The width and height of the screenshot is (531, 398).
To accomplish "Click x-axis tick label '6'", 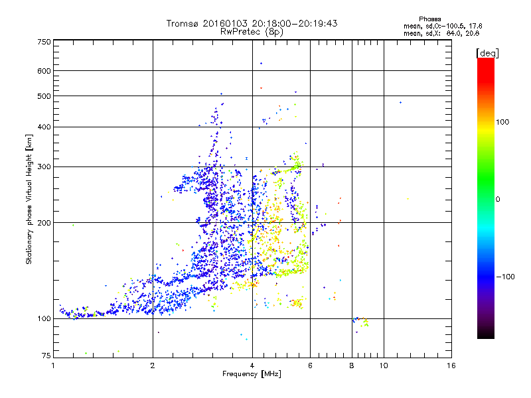I will point(310,365).
